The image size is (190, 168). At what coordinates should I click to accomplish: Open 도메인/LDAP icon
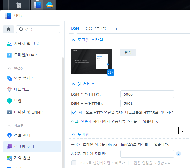pyautogui.click(x=9, y=55)
